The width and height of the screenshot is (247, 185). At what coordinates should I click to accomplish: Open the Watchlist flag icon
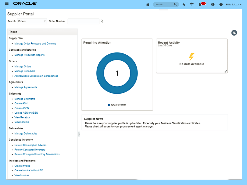tap(192, 4)
